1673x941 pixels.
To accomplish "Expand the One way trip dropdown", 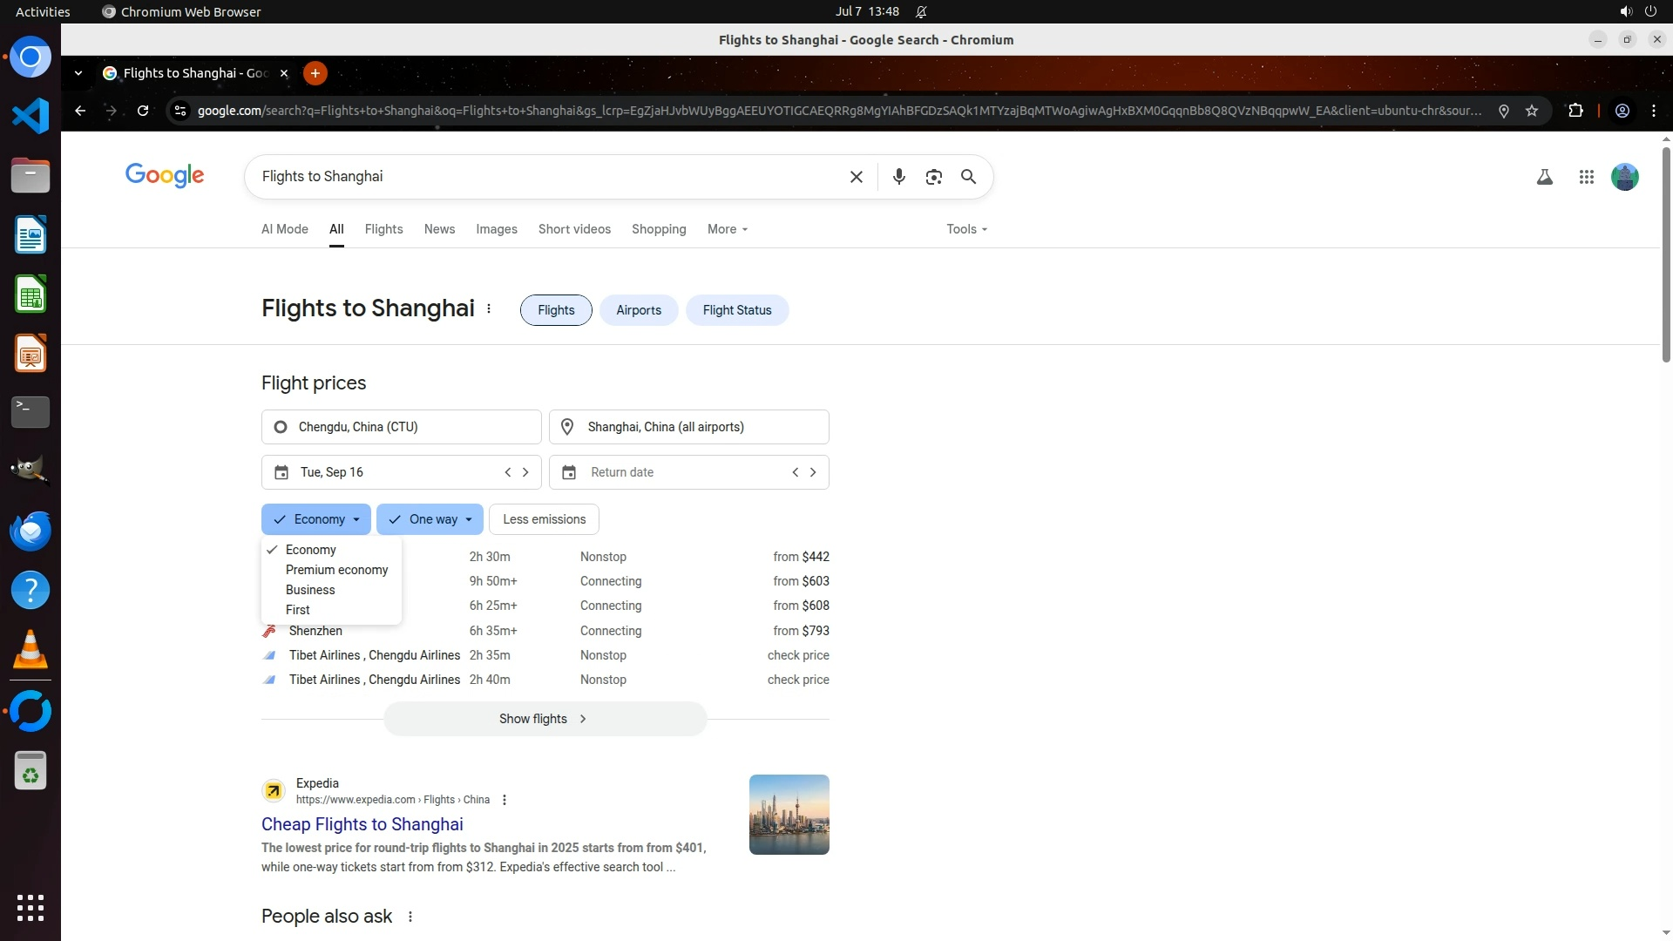I will [x=430, y=519].
